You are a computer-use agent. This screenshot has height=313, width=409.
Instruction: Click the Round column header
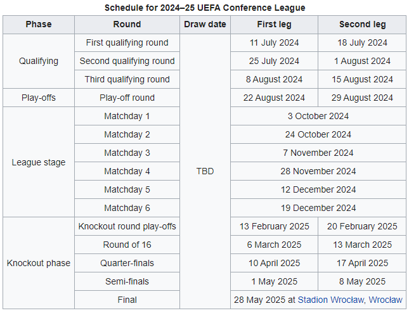pyautogui.click(x=127, y=25)
